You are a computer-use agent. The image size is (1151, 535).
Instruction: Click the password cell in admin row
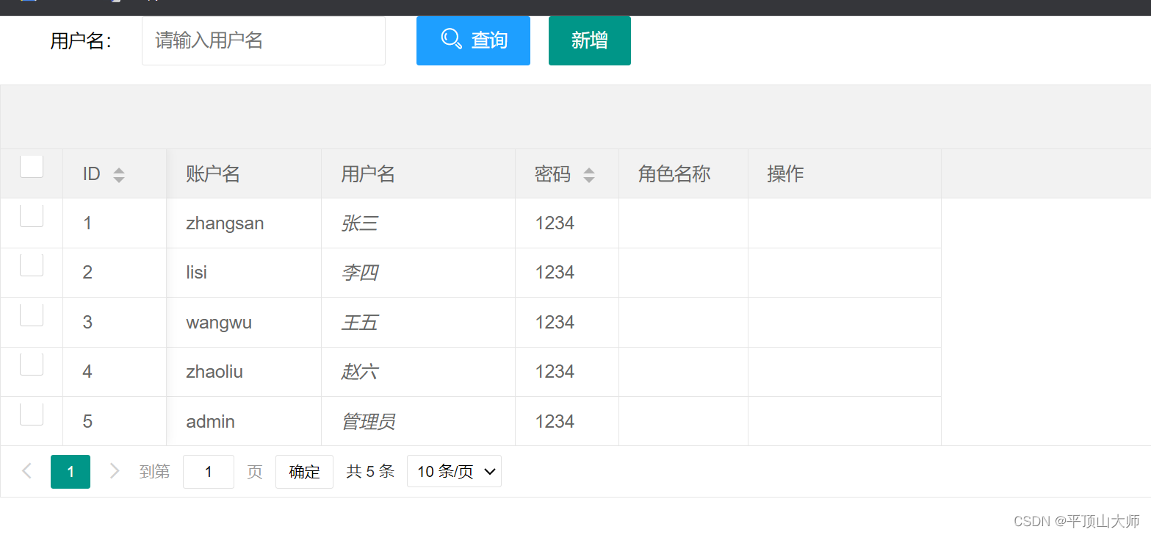click(567, 422)
